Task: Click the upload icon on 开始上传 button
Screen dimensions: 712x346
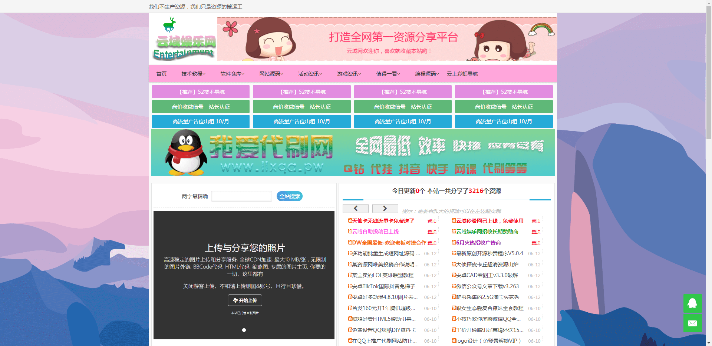Action: pyautogui.click(x=235, y=300)
